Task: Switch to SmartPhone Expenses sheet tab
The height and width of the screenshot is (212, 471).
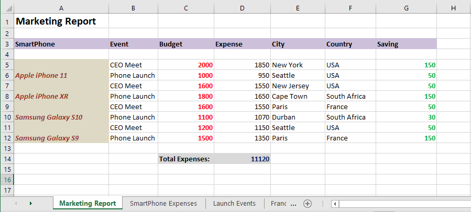Action: [x=163, y=204]
